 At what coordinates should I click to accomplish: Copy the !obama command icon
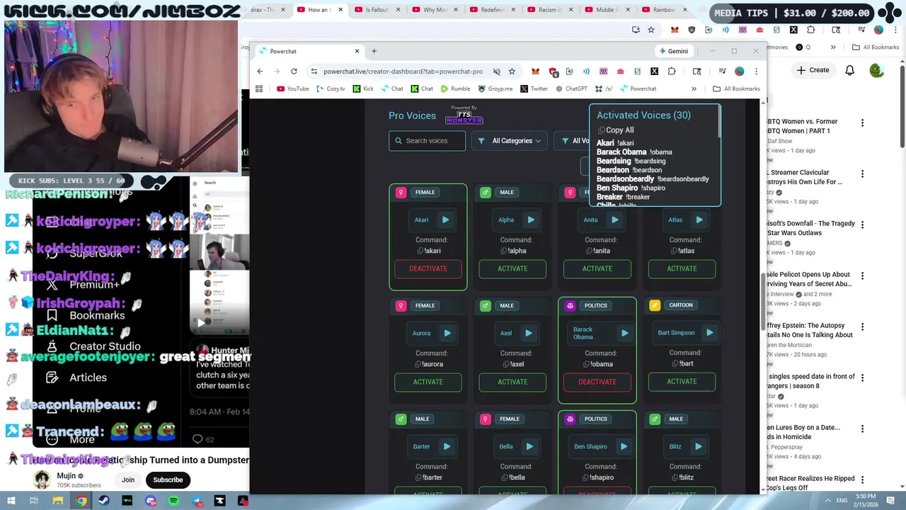pos(585,364)
